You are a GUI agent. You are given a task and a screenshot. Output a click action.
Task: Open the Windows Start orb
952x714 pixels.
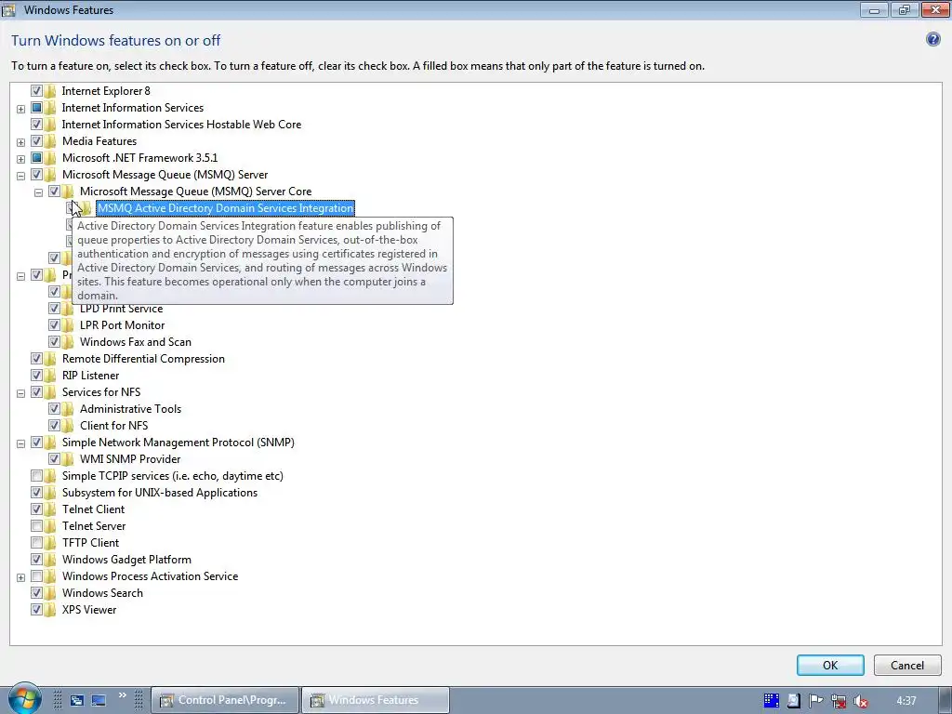click(x=24, y=699)
